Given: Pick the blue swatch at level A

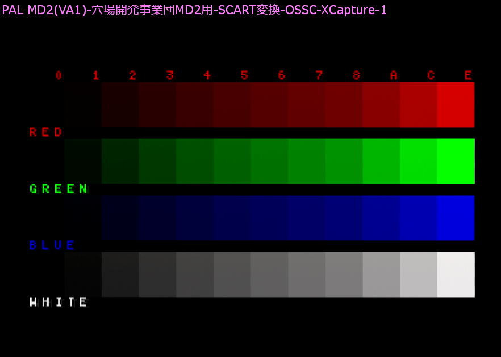Looking at the screenshot, I should (381, 218).
